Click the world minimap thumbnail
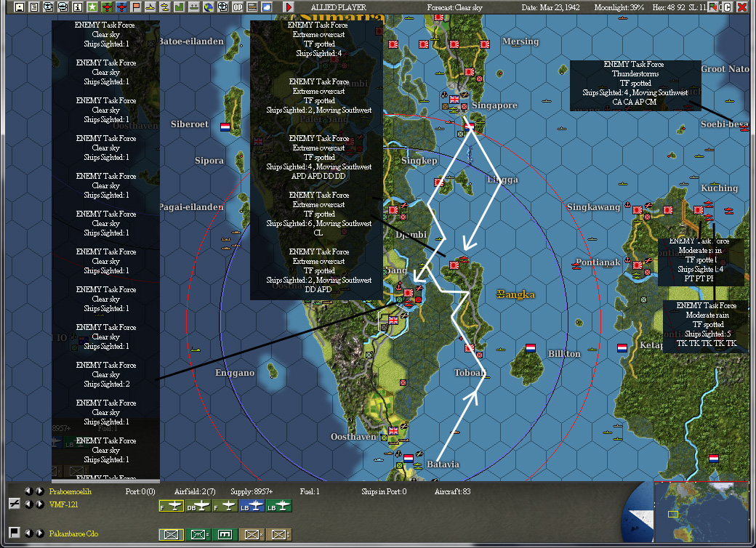 (701, 512)
